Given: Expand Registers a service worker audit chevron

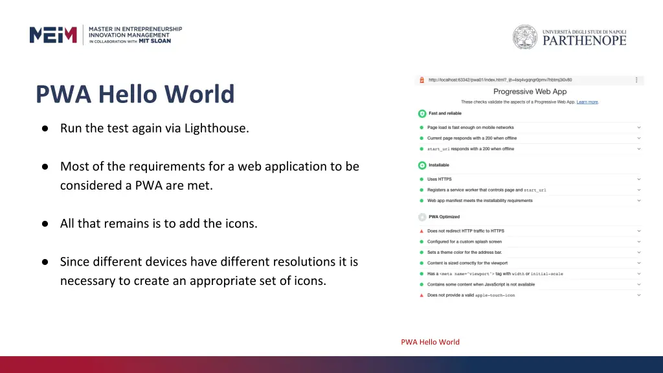Looking at the screenshot, I should [x=639, y=190].
